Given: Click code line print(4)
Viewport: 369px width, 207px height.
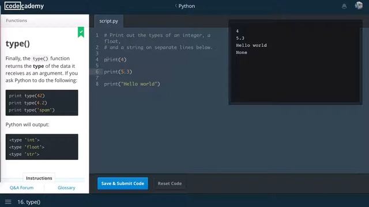Looking at the screenshot, I should coord(115,60).
